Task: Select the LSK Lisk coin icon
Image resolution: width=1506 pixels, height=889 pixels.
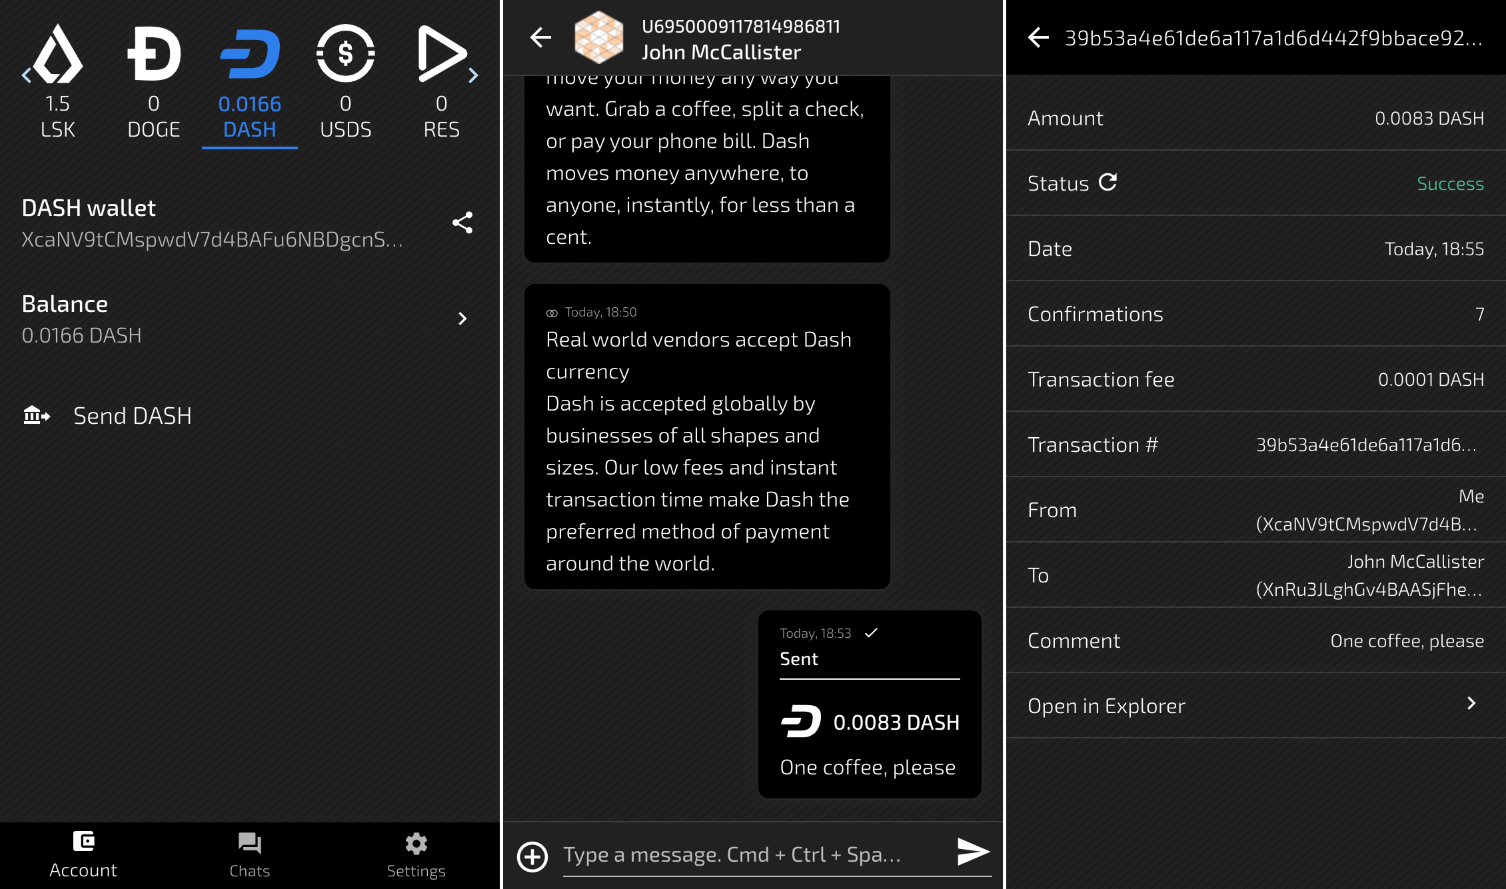Action: tap(58, 53)
